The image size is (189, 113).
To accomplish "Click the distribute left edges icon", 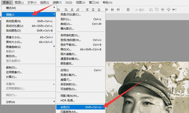I will tap(107, 9).
